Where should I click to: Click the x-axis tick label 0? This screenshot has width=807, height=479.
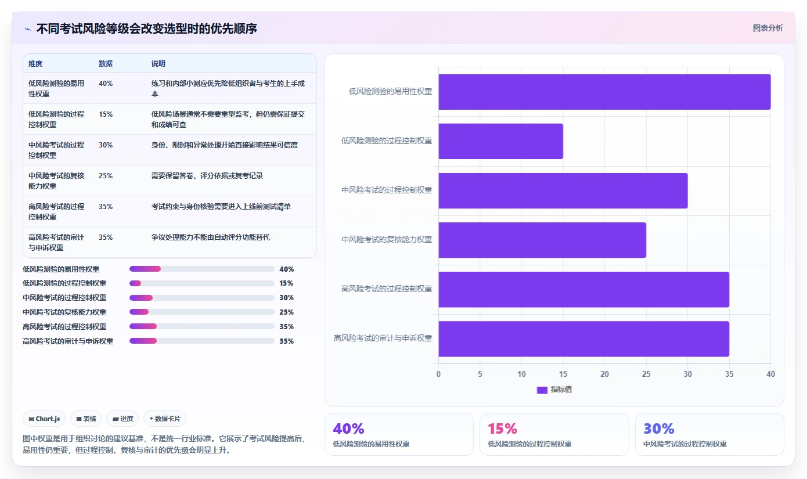438,374
